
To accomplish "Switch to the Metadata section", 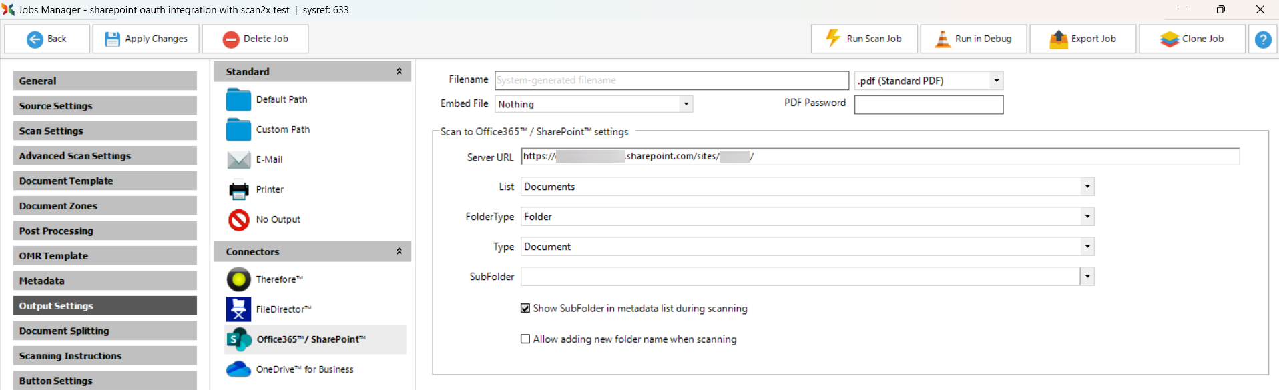I will [x=105, y=281].
